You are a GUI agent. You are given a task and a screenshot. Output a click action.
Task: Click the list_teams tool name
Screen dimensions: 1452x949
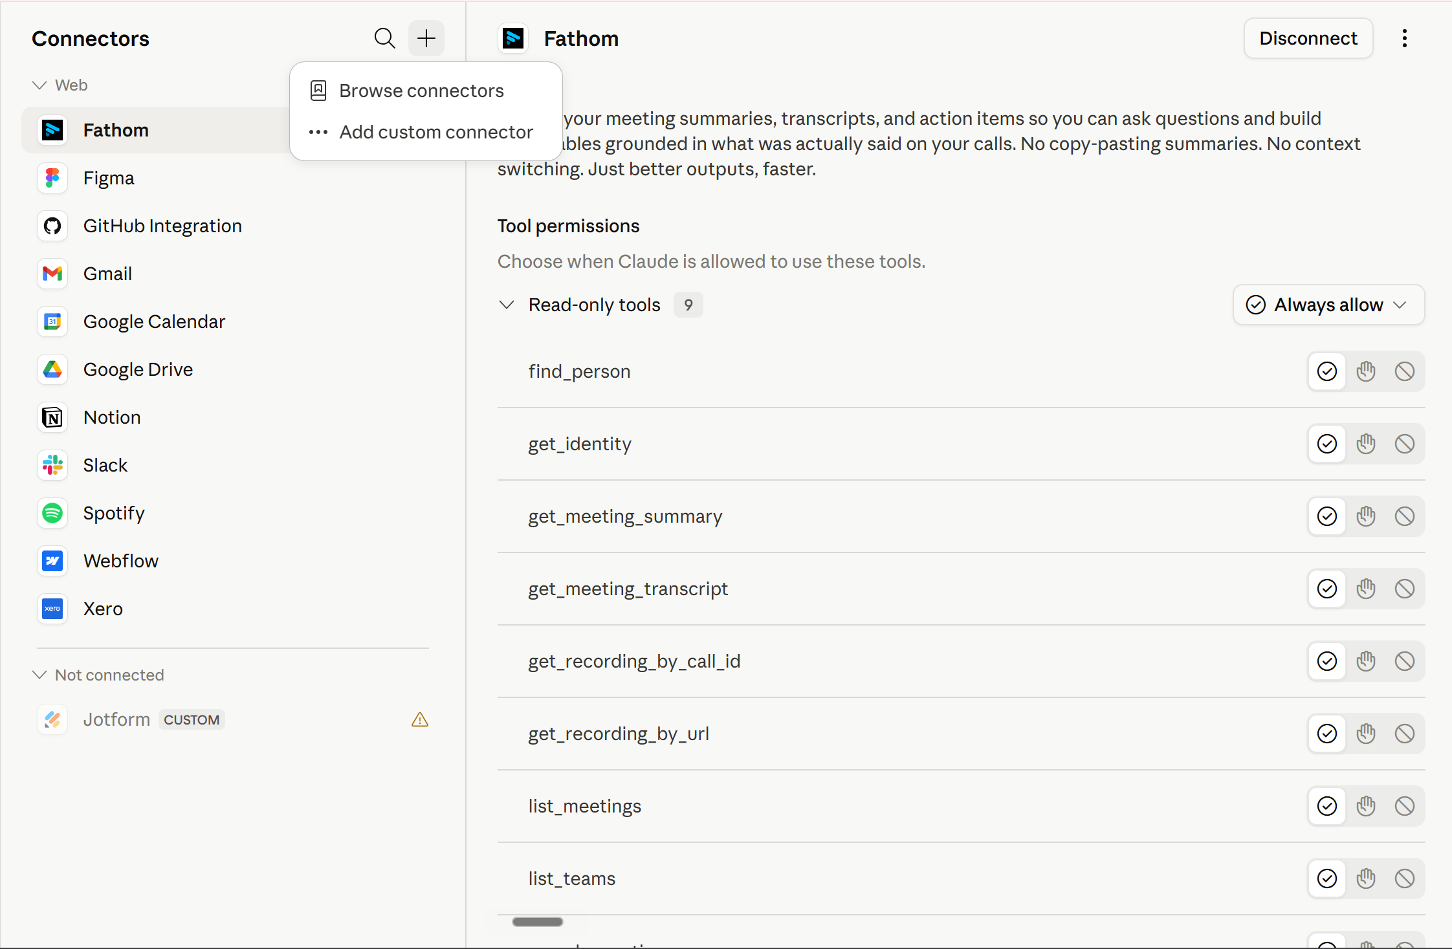571,878
